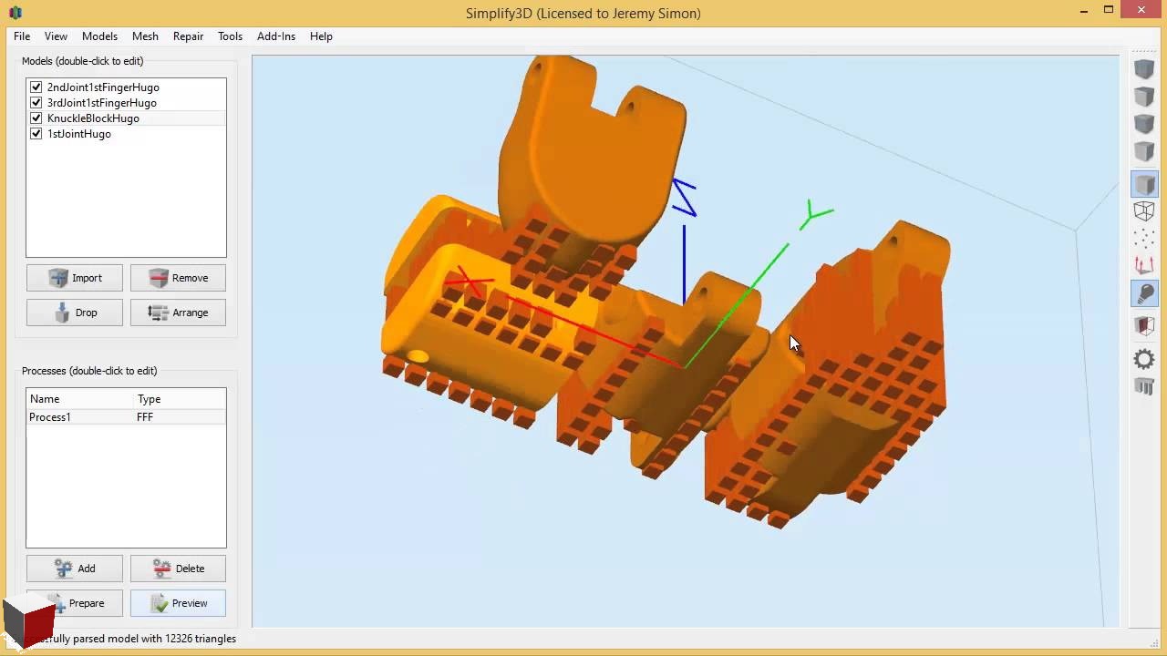1167x656 pixels.
Task: Uncheck the 3rdJoint1stFingerHugo model checkbox
Action: [x=36, y=103]
